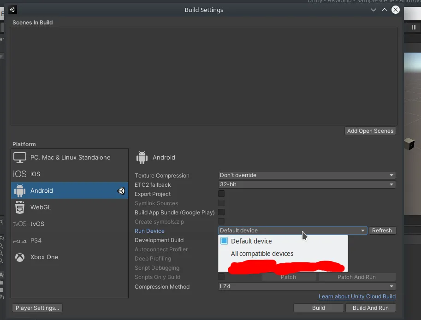Click the Platform heading
The image size is (421, 320).
[24, 144]
